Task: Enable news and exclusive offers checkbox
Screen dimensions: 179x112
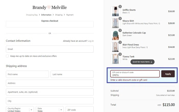Action: (7, 56)
